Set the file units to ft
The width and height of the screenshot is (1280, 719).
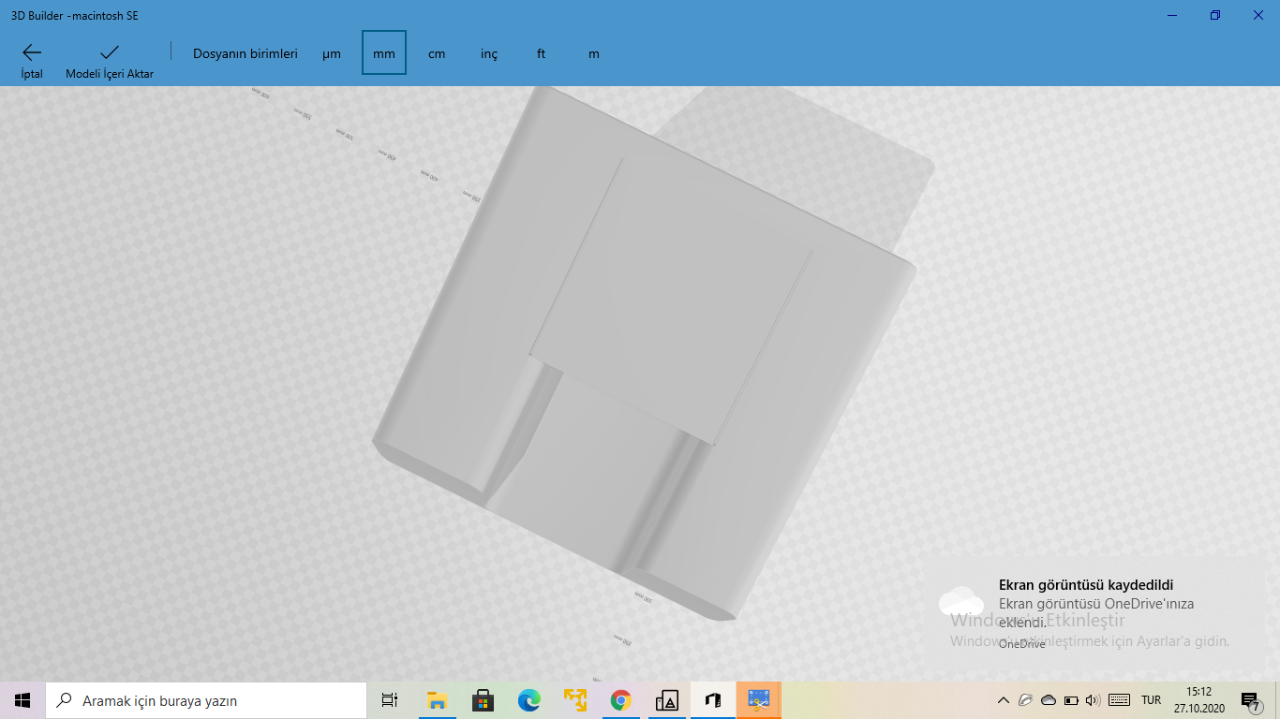pyautogui.click(x=542, y=53)
